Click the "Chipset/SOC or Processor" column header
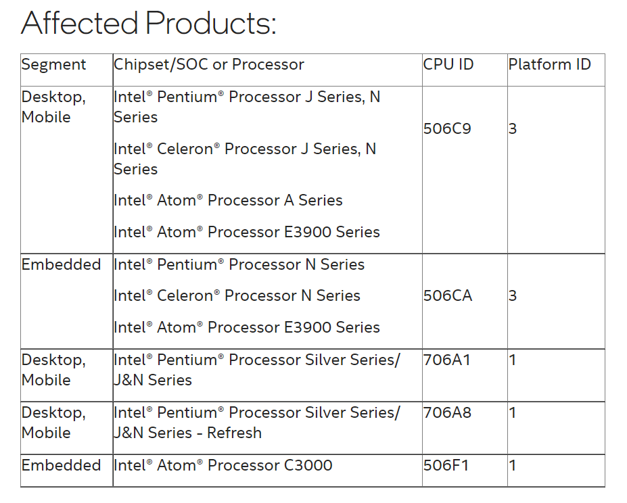Viewport: 627px width, 503px height. pyautogui.click(x=209, y=65)
